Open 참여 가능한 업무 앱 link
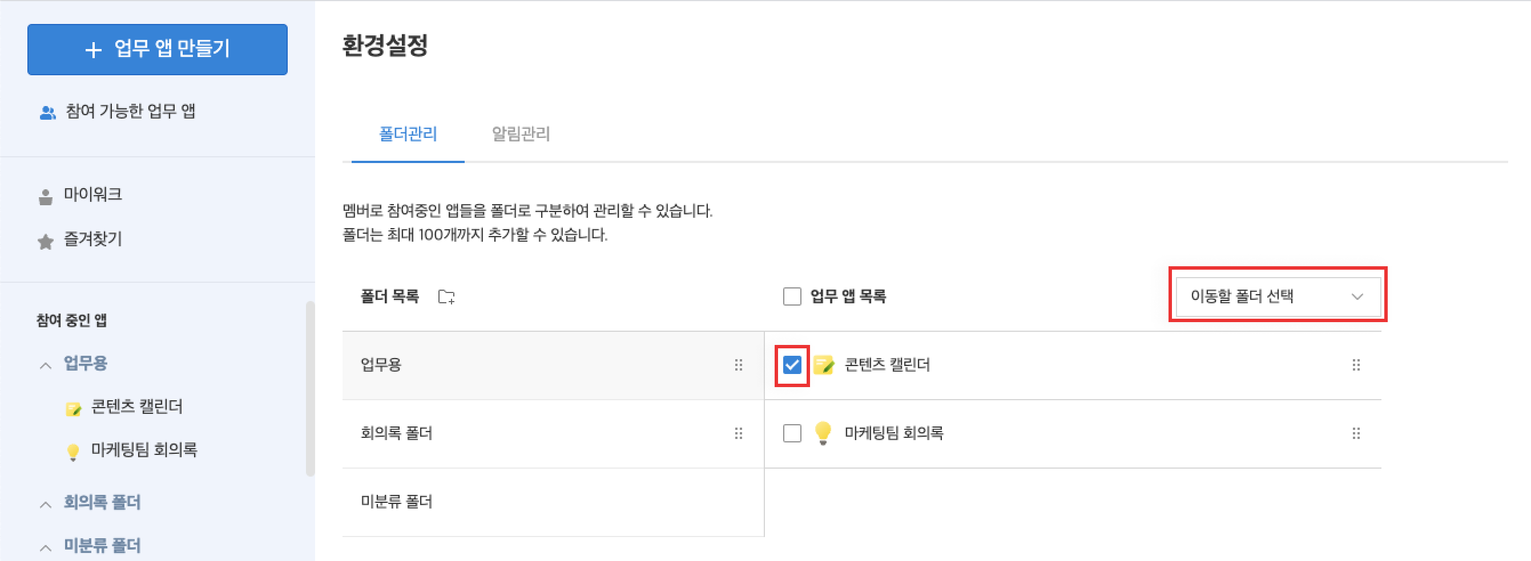 click(x=130, y=112)
